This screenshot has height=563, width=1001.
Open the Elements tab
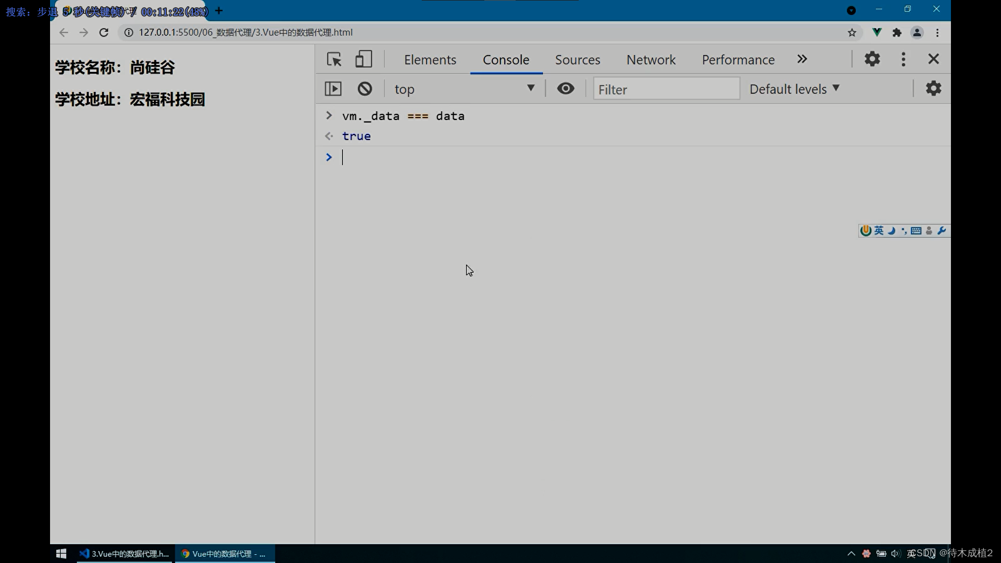pyautogui.click(x=430, y=59)
